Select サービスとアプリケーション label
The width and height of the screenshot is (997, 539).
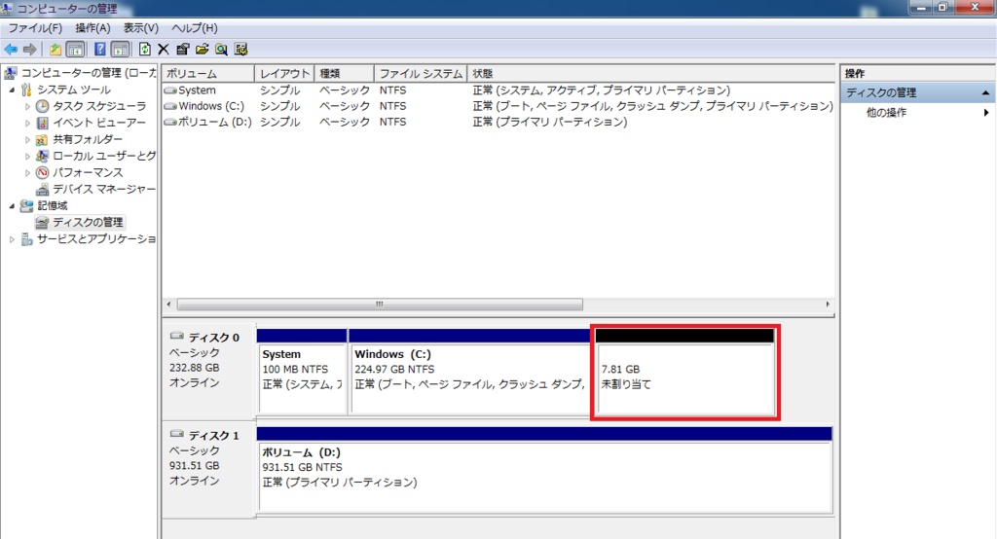coord(96,239)
